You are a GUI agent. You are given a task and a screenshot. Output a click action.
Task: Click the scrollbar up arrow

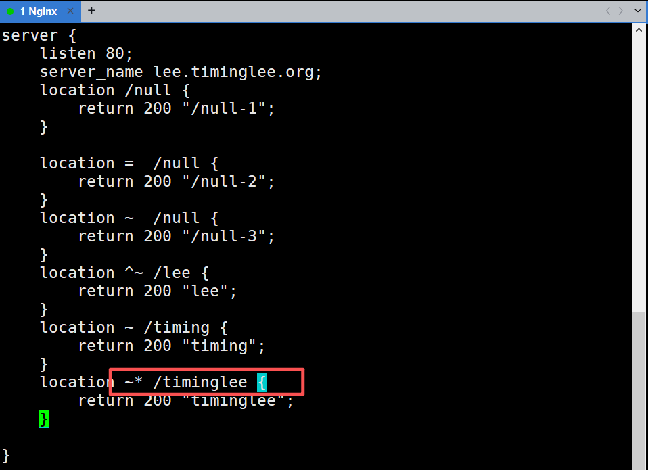tap(639, 30)
